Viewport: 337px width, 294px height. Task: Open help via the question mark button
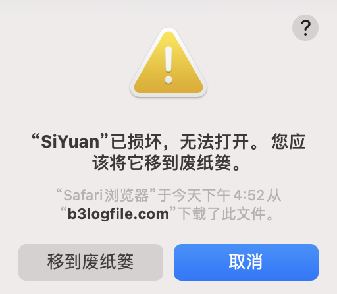coord(305,28)
